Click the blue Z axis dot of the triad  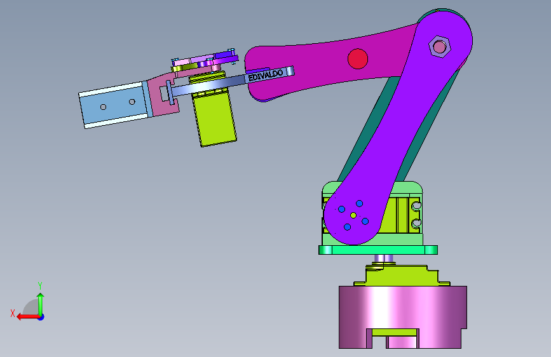41,317
